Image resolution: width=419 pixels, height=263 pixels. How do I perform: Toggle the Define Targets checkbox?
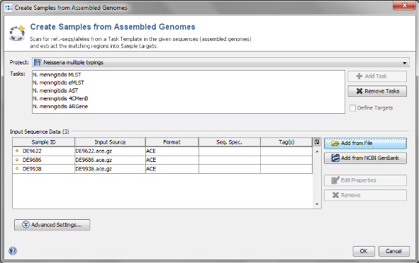point(353,108)
